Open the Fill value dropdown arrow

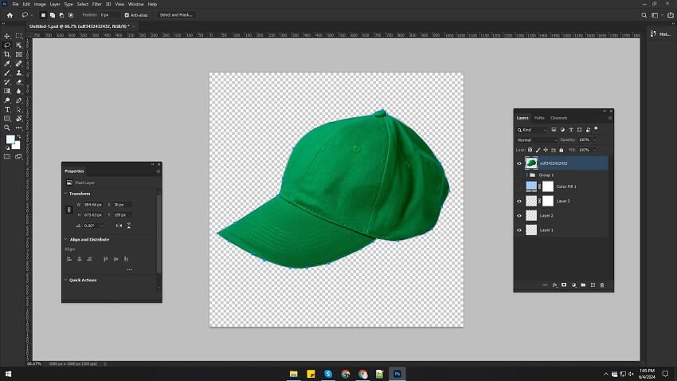(594, 150)
